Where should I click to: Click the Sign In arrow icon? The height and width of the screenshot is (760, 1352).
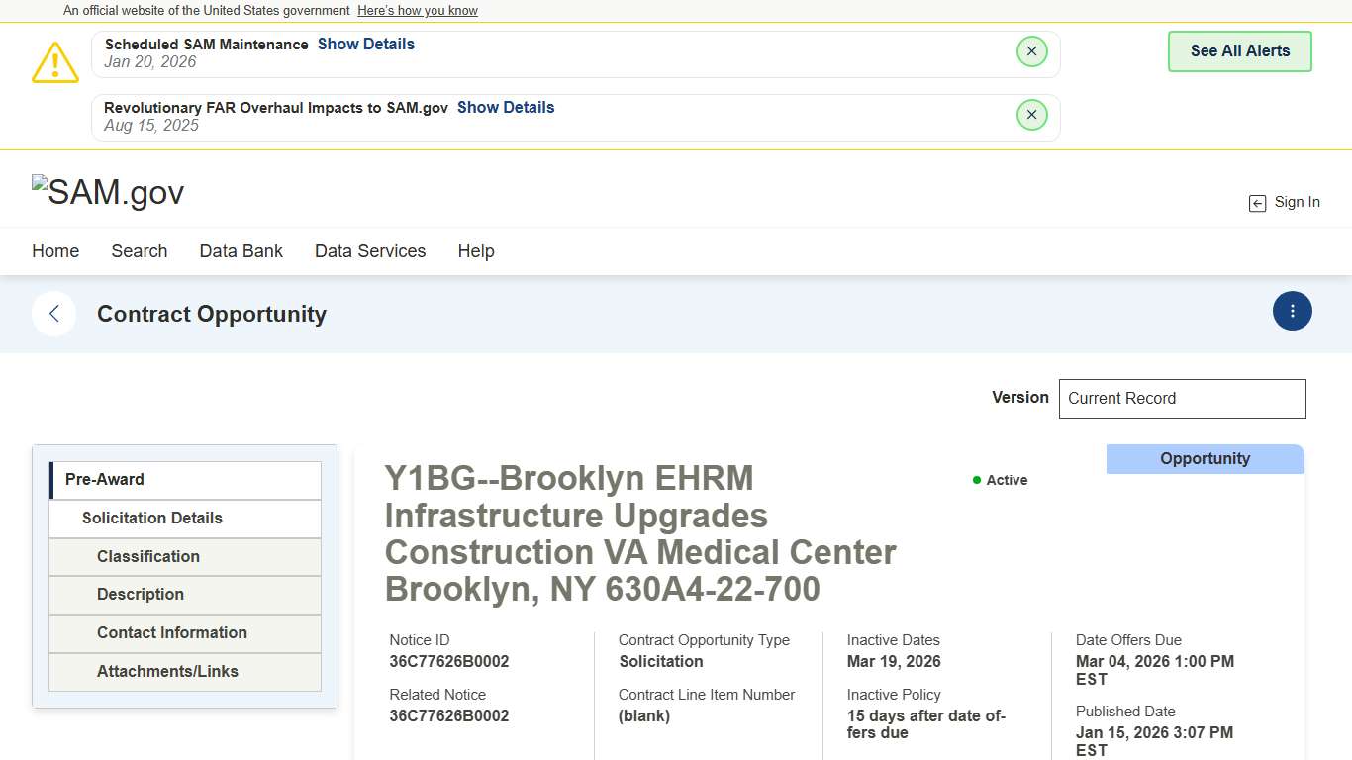click(1257, 203)
